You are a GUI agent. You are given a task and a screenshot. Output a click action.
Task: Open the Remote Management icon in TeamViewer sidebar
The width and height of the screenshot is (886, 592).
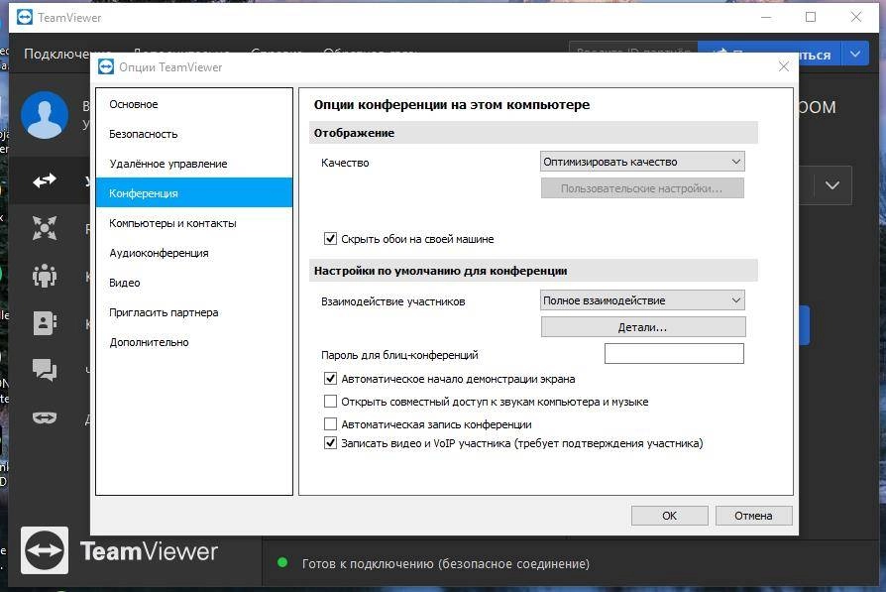(45, 228)
